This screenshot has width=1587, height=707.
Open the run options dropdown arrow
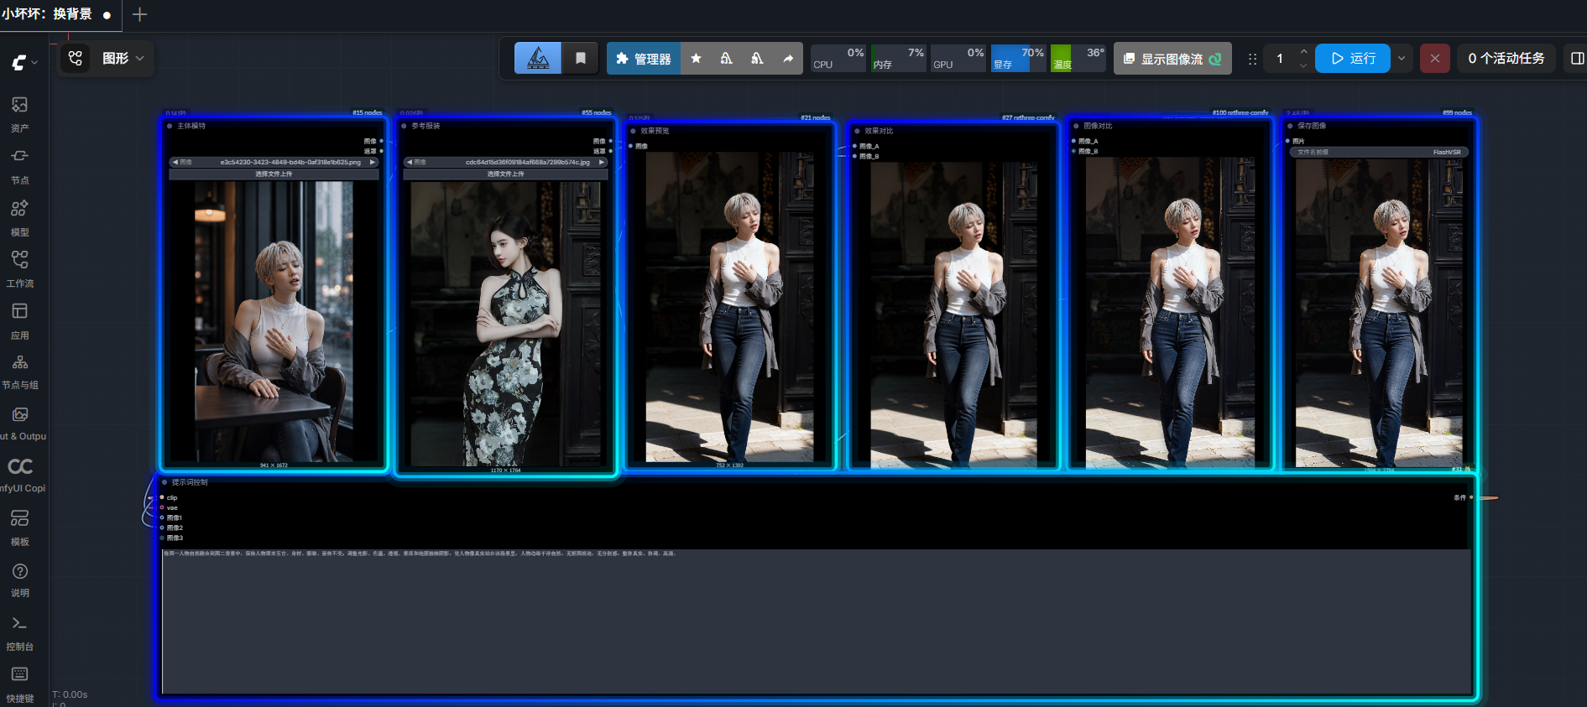coord(1402,59)
